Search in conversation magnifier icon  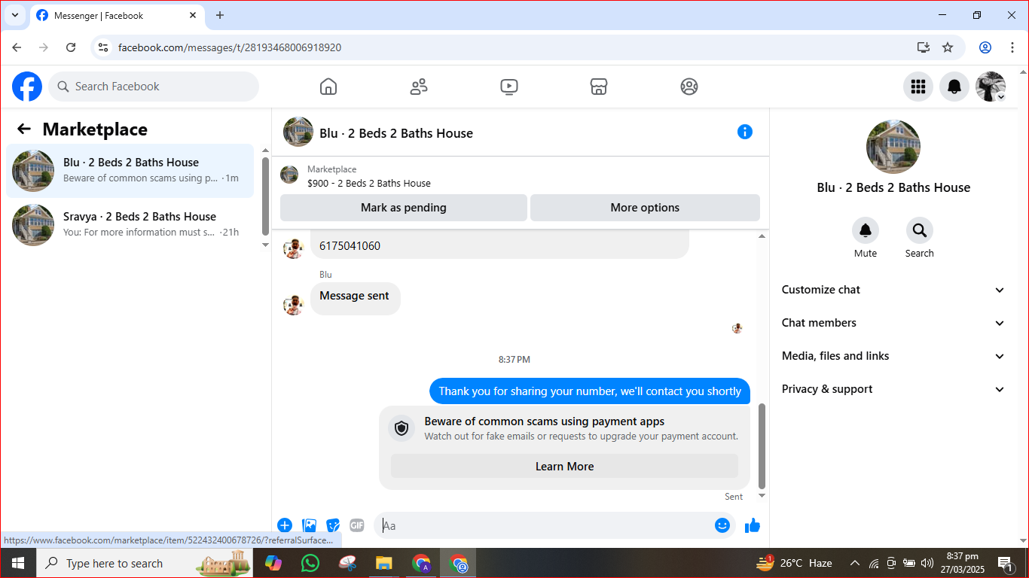pyautogui.click(x=920, y=230)
